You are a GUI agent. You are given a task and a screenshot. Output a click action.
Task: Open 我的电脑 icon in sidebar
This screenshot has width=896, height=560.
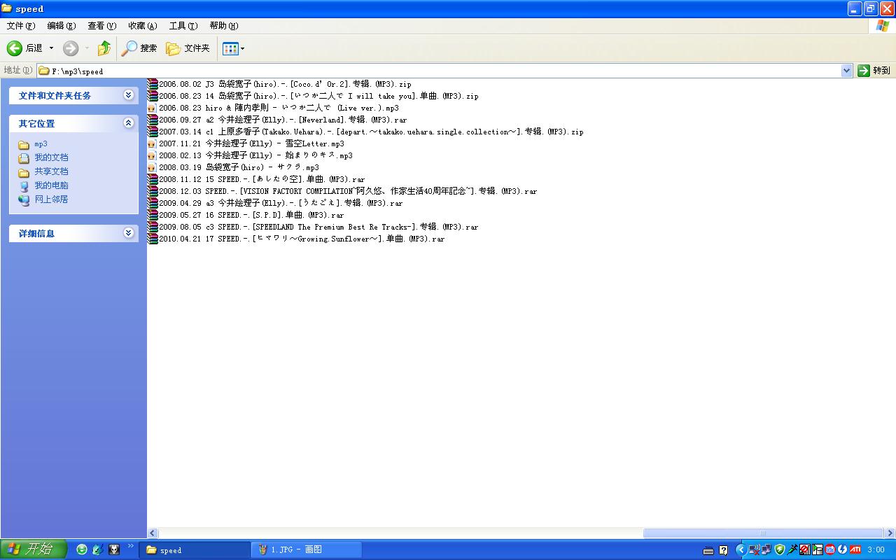coord(24,186)
